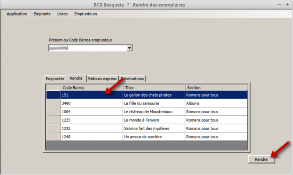Expand the borrower combo box dropdown arrow
The width and height of the screenshot is (293, 175).
(x=129, y=48)
